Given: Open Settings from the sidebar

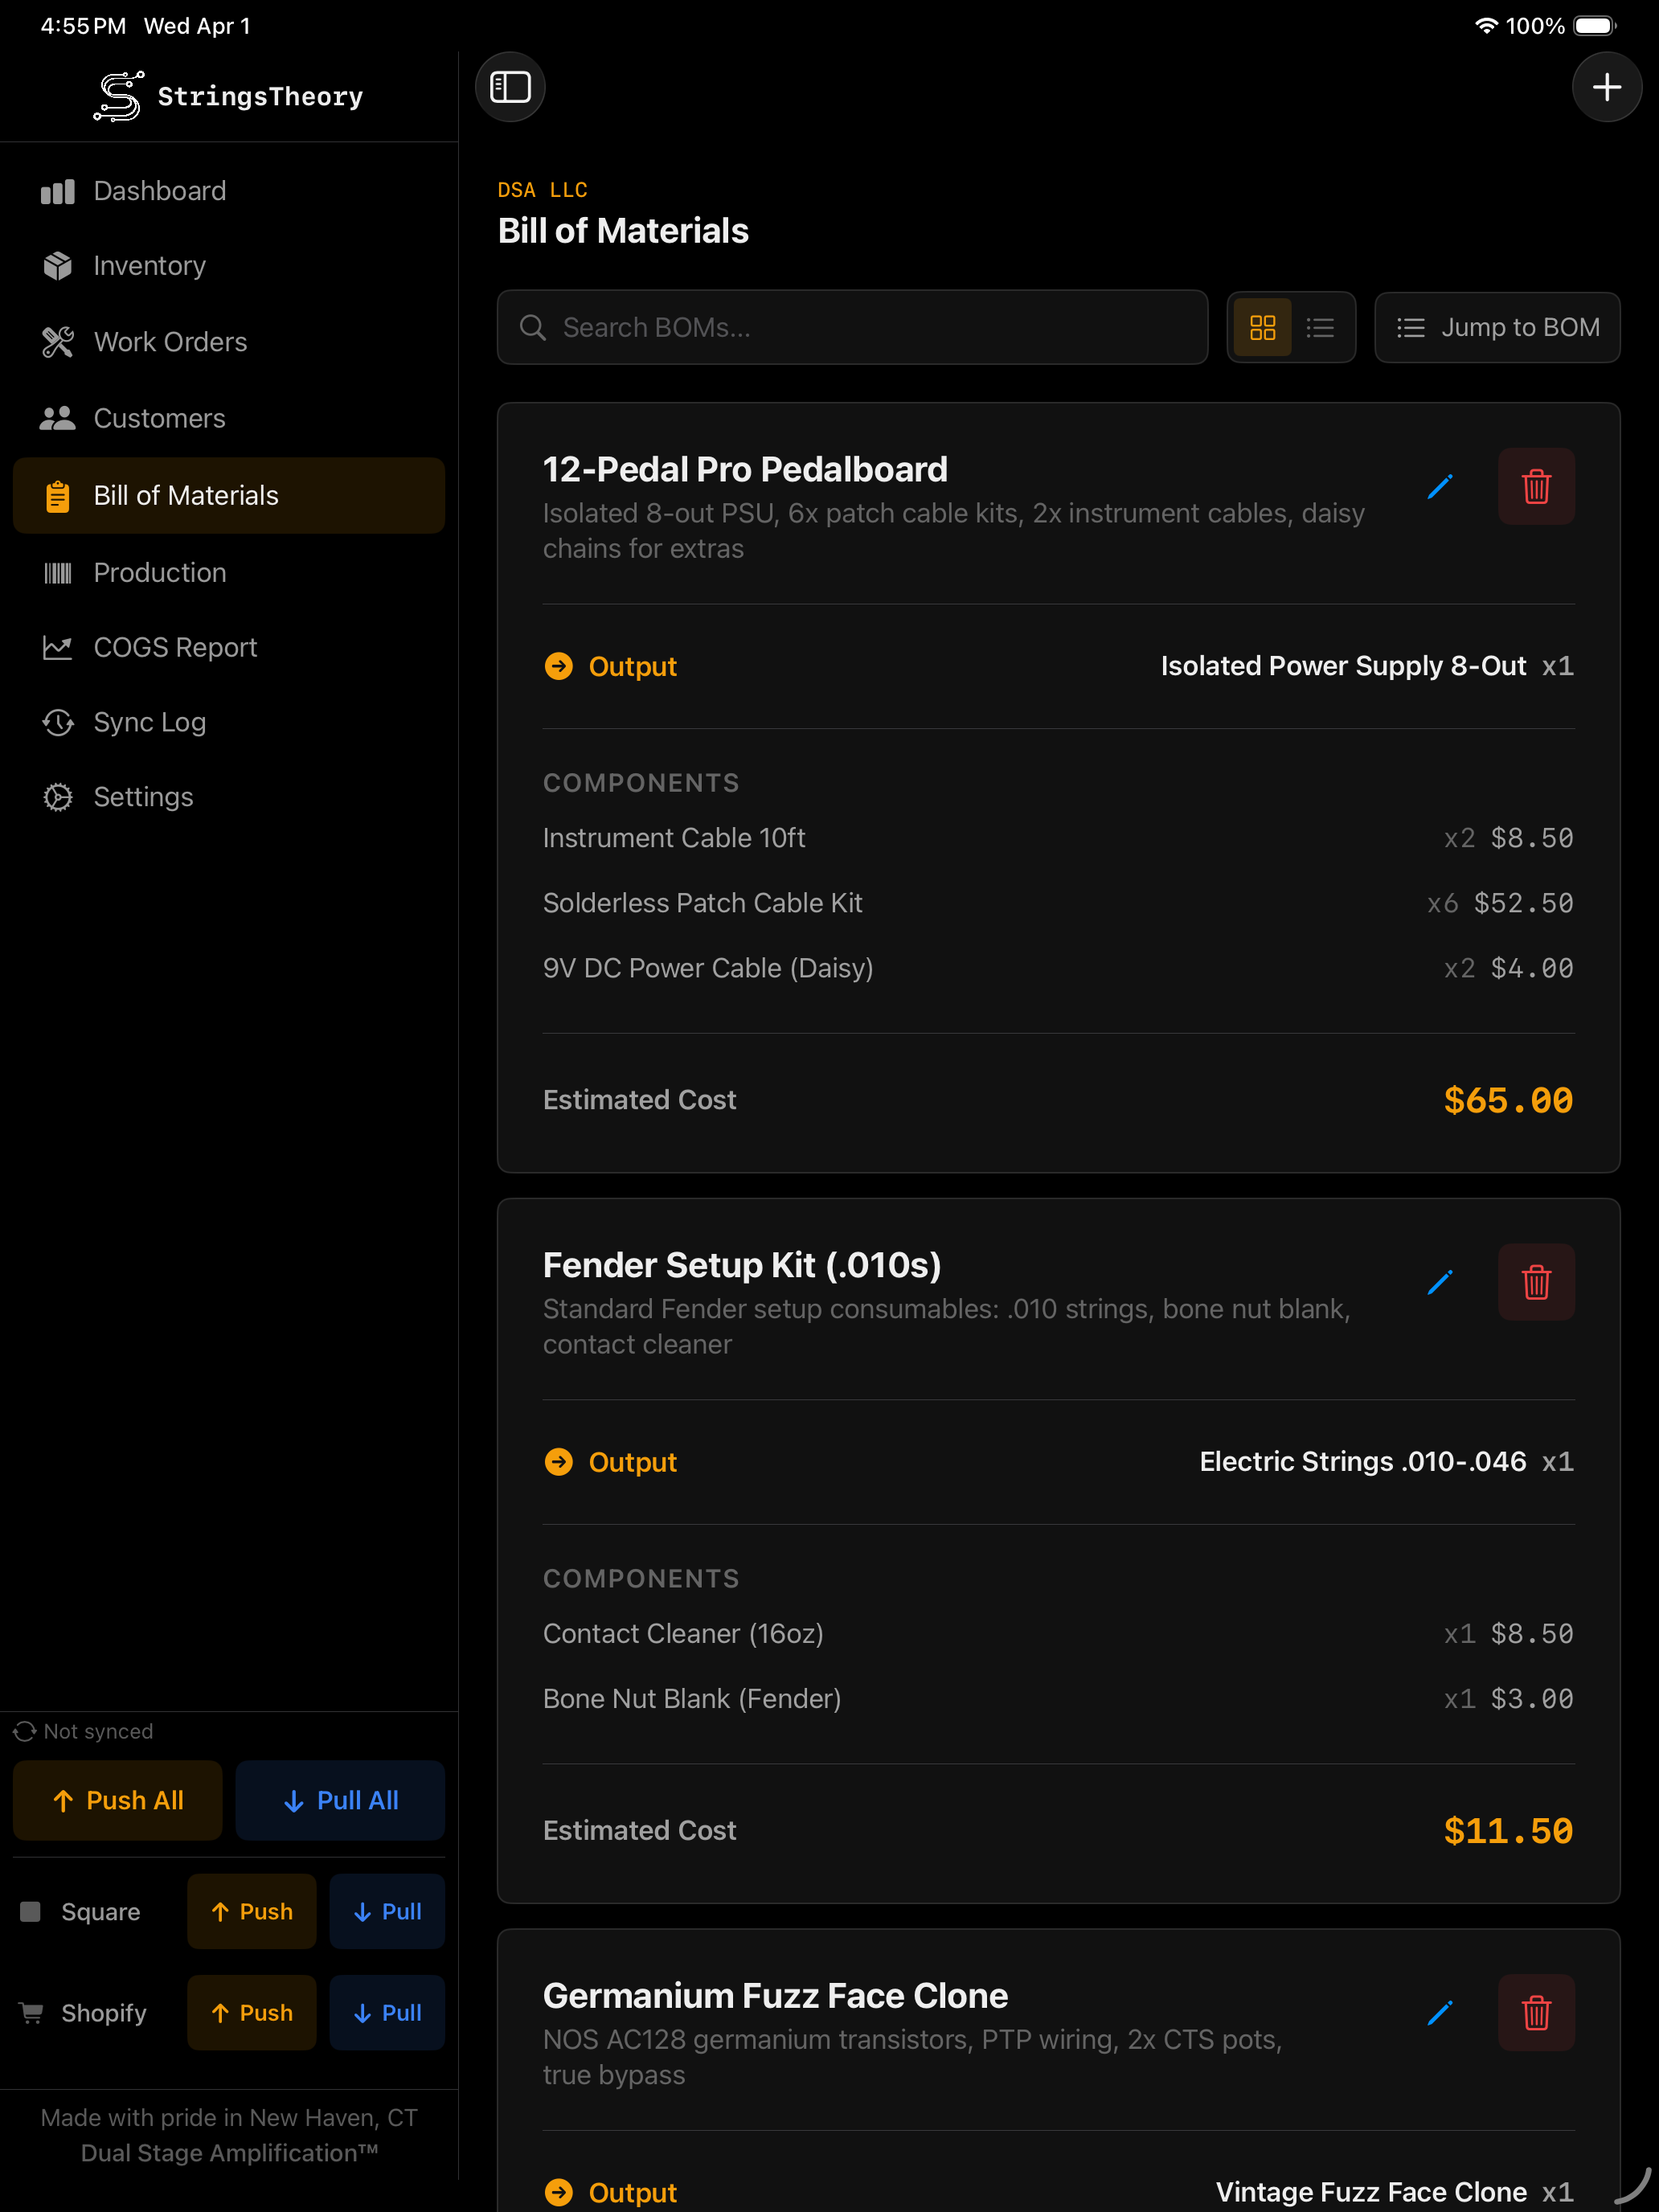Looking at the screenshot, I should [143, 797].
